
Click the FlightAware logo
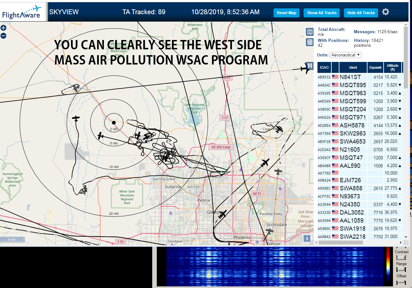23,12
